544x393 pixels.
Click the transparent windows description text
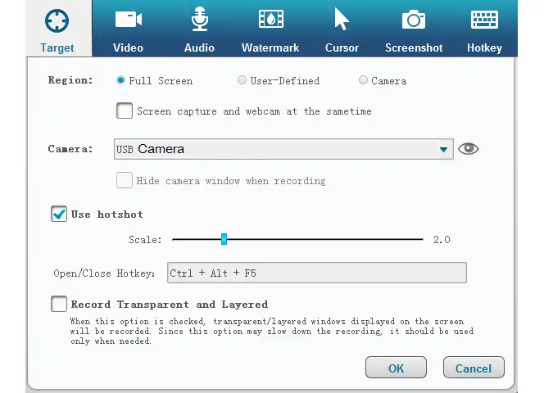[x=272, y=331]
